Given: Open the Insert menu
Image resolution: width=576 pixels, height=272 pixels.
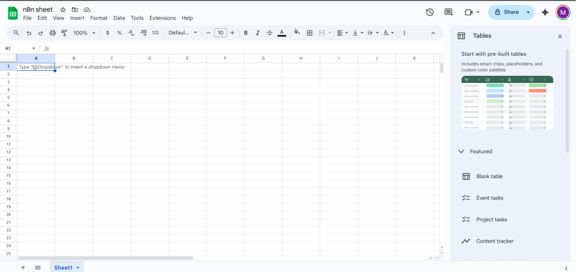Looking at the screenshot, I should 77,18.
